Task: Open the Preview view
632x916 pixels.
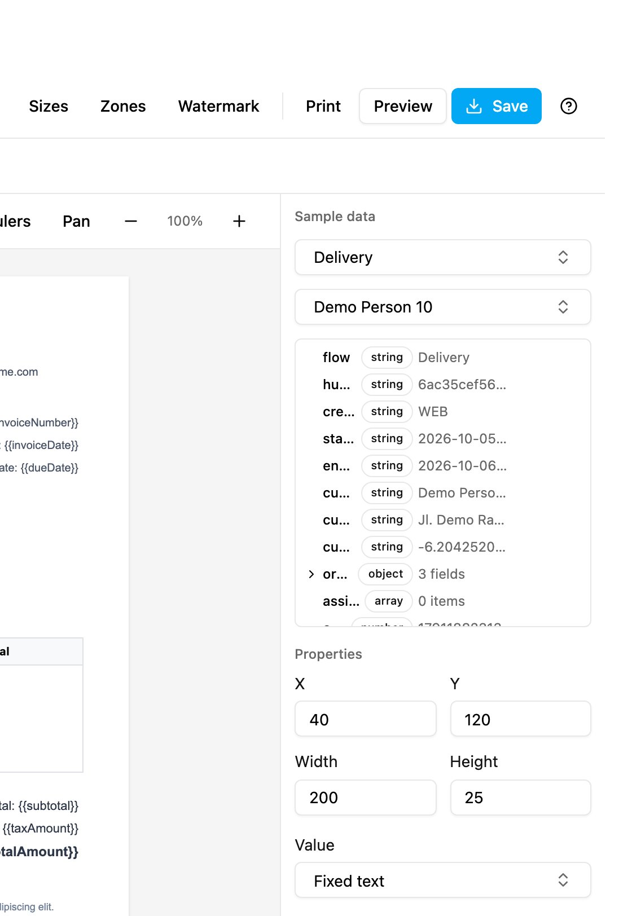Action: [403, 106]
